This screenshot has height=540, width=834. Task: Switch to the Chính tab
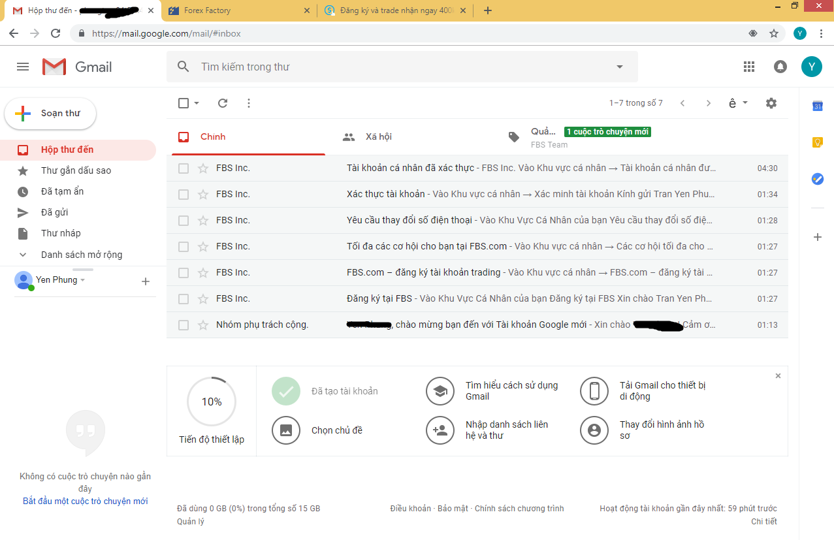pyautogui.click(x=248, y=136)
